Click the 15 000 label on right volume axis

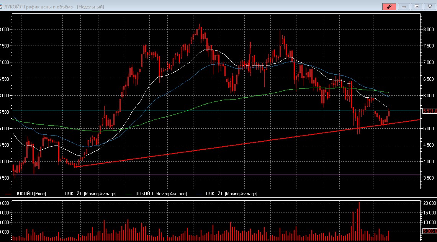click(429, 213)
